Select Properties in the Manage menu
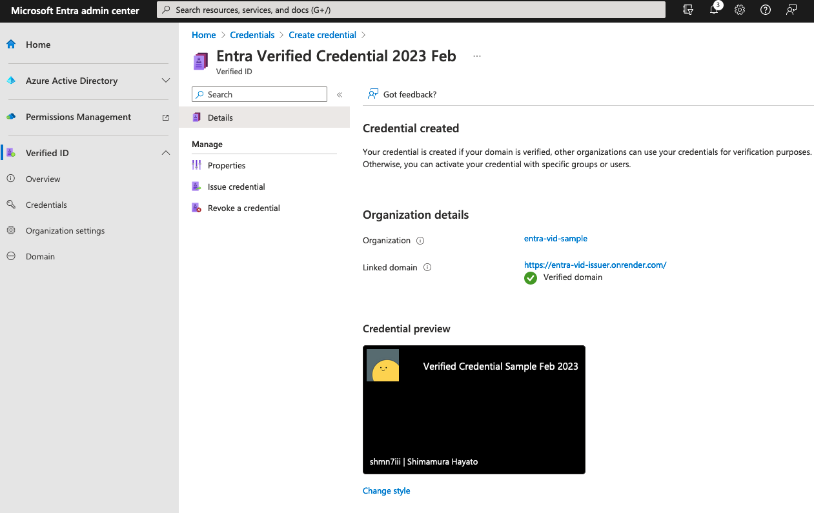Screen dimensions: 814x513 227,166
